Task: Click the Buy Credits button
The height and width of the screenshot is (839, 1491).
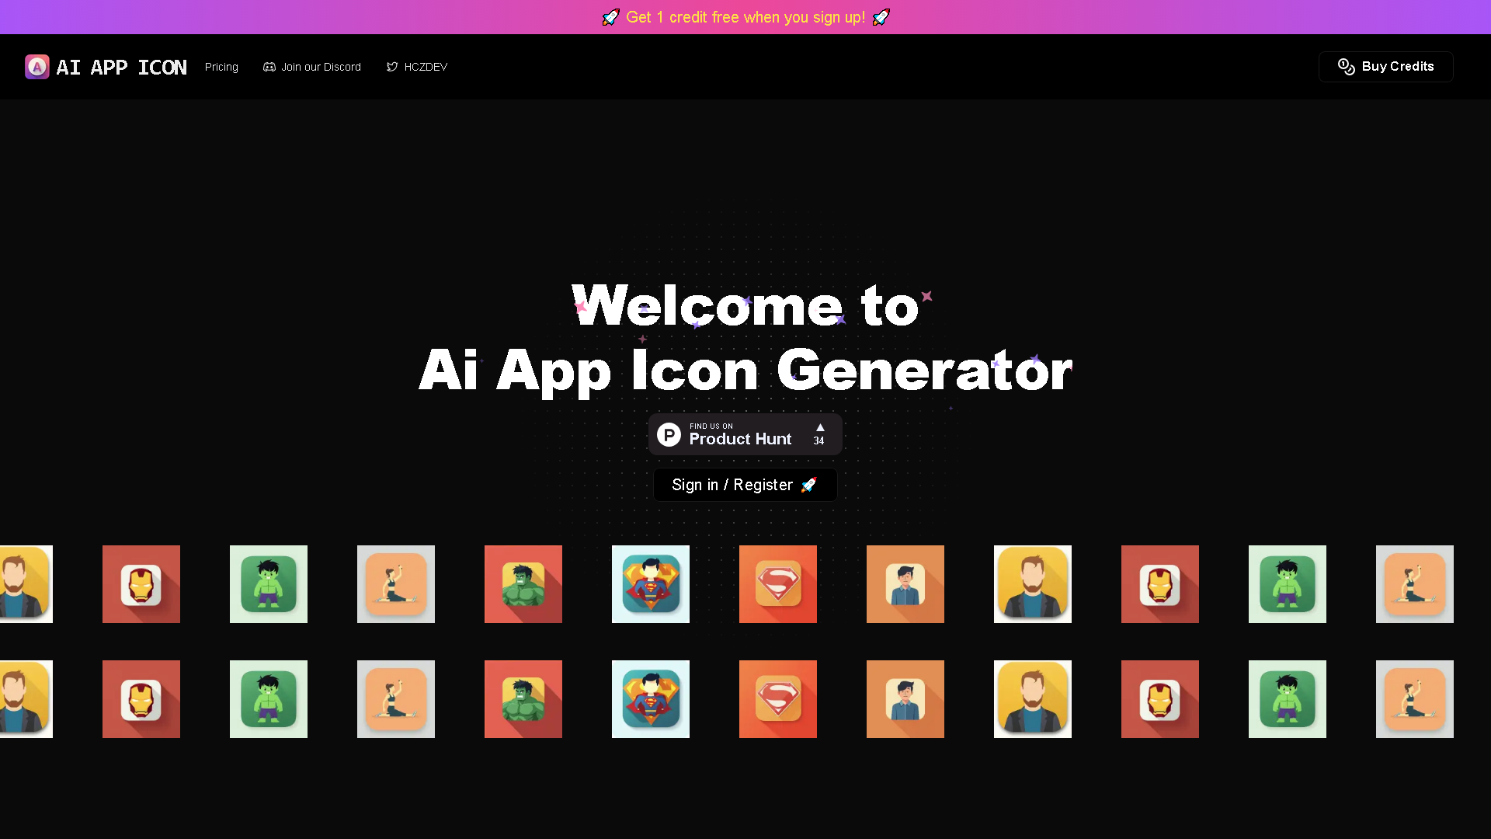Action: tap(1385, 67)
